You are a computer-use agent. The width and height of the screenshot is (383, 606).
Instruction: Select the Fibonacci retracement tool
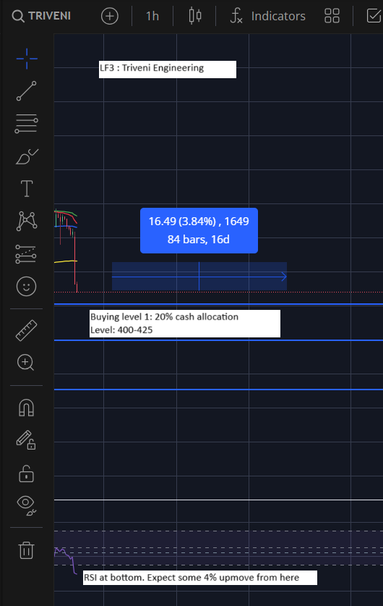[x=27, y=124]
